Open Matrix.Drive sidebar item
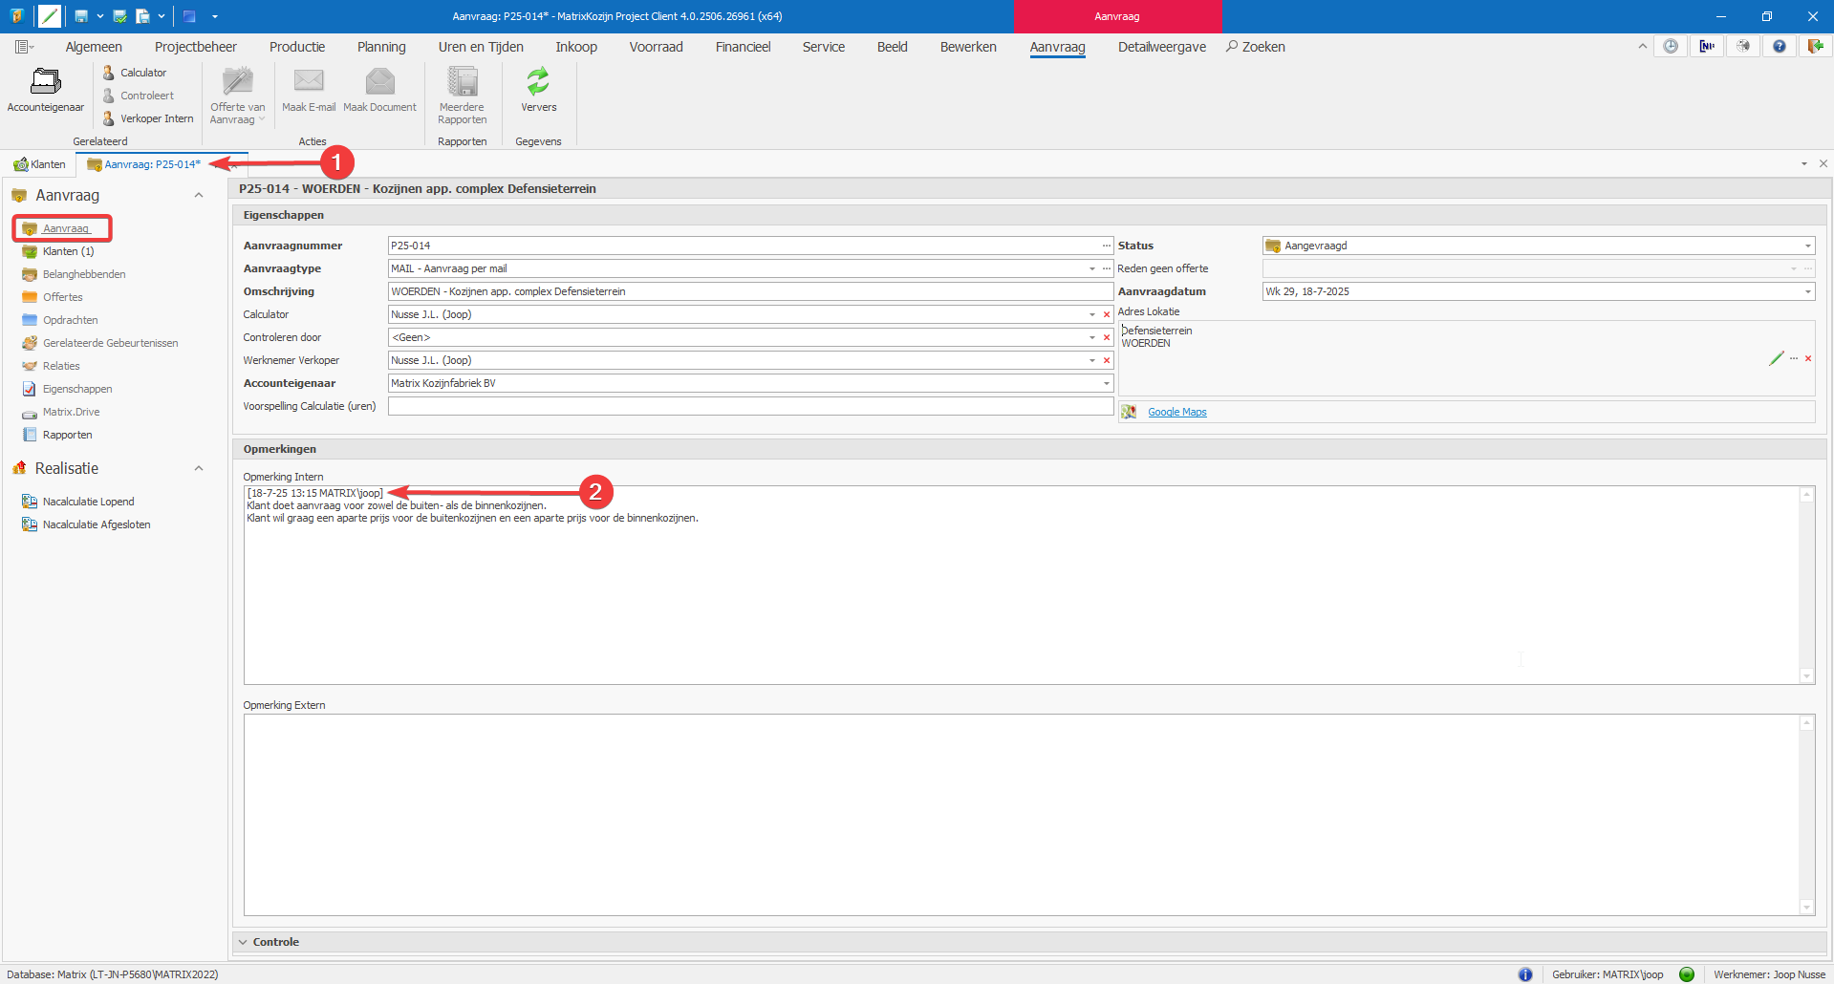This screenshot has height=984, width=1834. 71,412
